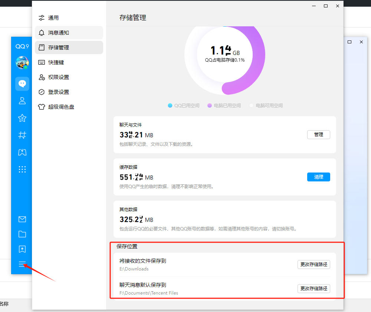The width and height of the screenshot is (371, 312).
Task: Click the 1.14 GB storage usage ring
Action: click(x=225, y=55)
